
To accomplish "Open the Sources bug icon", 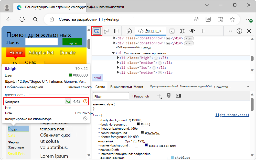I will pyautogui.click(x=182, y=31).
